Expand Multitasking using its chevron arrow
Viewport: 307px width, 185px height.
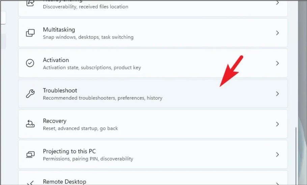tap(277, 33)
